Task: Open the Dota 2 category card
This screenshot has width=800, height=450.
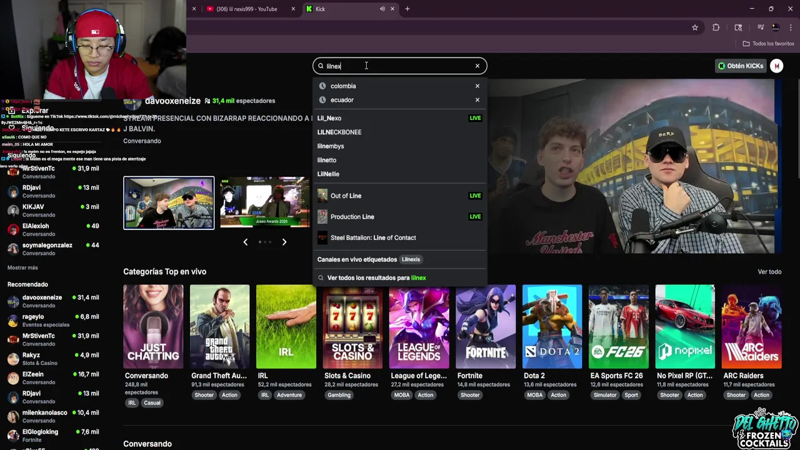Action: [x=552, y=327]
